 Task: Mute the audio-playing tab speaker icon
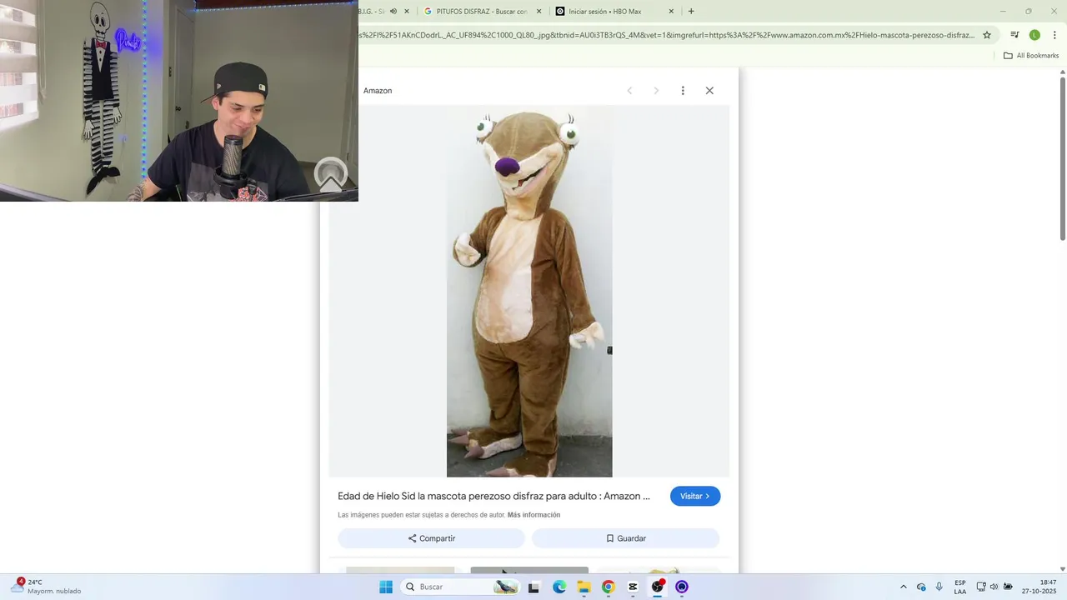393,12
